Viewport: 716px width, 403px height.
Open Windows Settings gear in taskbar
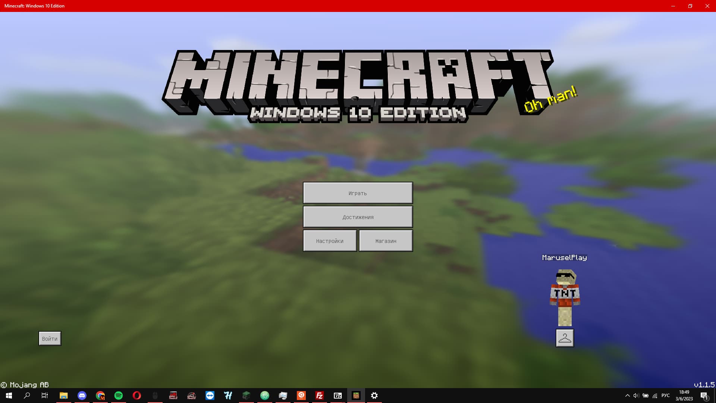pos(374,396)
